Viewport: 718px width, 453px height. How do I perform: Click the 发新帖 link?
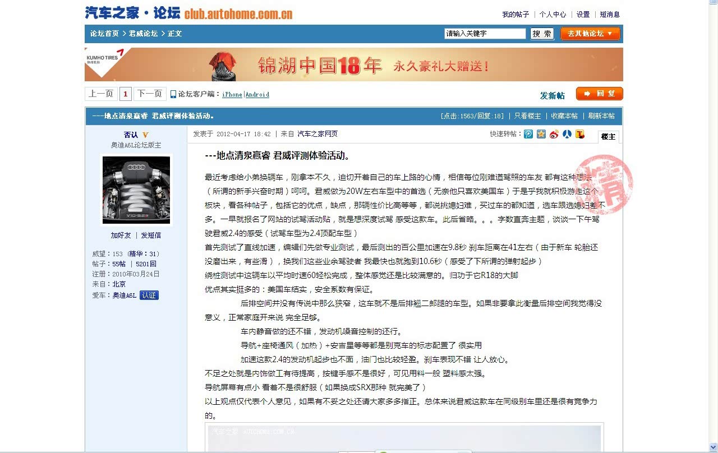coord(553,95)
